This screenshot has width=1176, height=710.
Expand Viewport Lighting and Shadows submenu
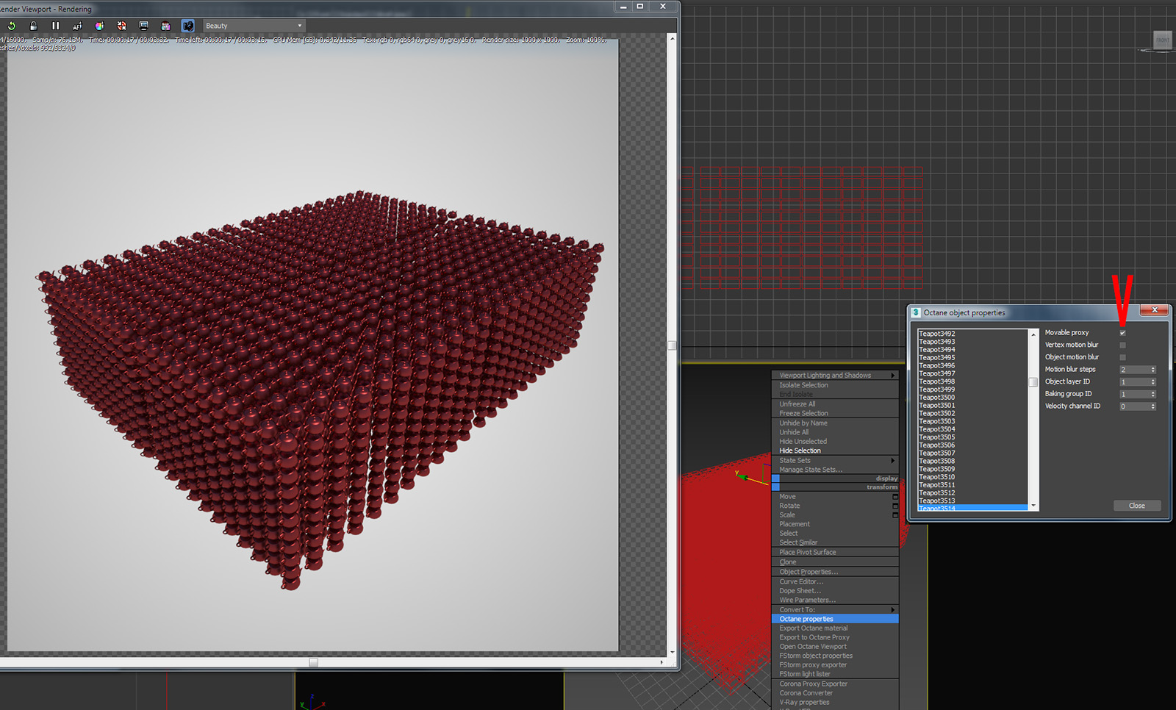pyautogui.click(x=835, y=376)
